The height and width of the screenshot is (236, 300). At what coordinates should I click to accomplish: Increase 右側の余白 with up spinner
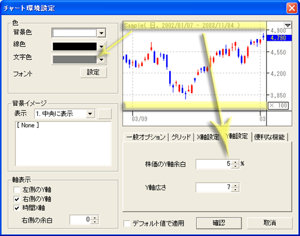tap(95, 217)
